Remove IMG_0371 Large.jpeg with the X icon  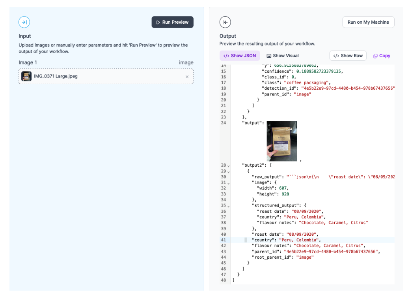[187, 77]
